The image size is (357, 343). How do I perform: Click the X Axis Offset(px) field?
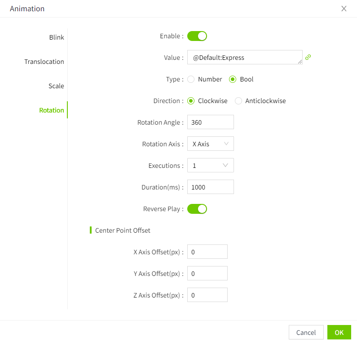point(207,252)
